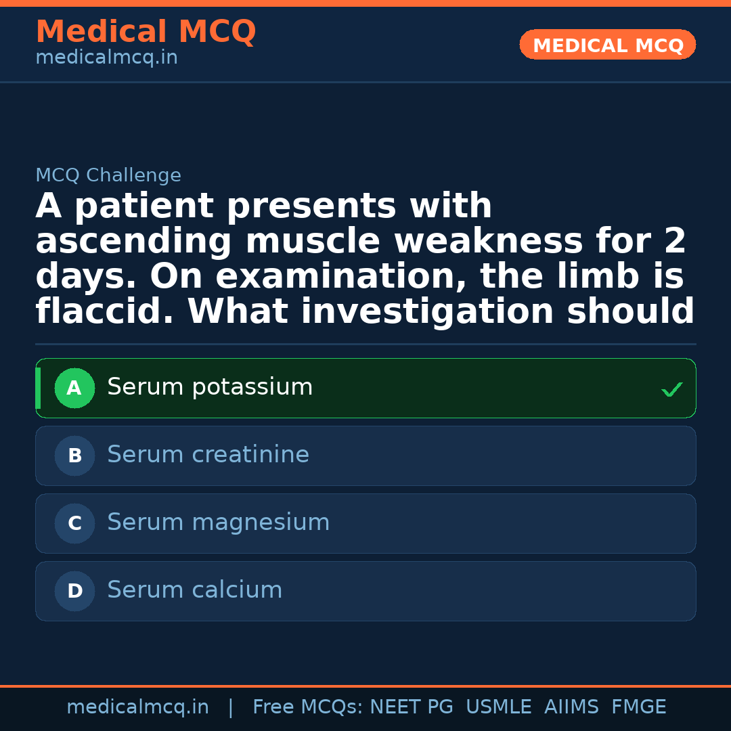
Task: Select the C letter circle
Action: [x=74, y=524]
